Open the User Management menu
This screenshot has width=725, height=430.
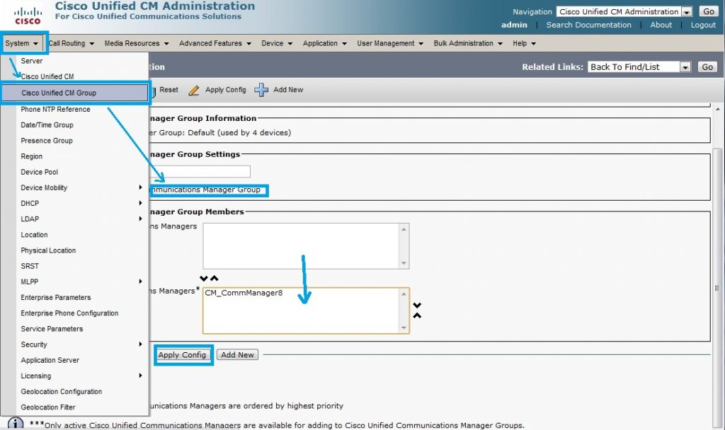coord(390,43)
